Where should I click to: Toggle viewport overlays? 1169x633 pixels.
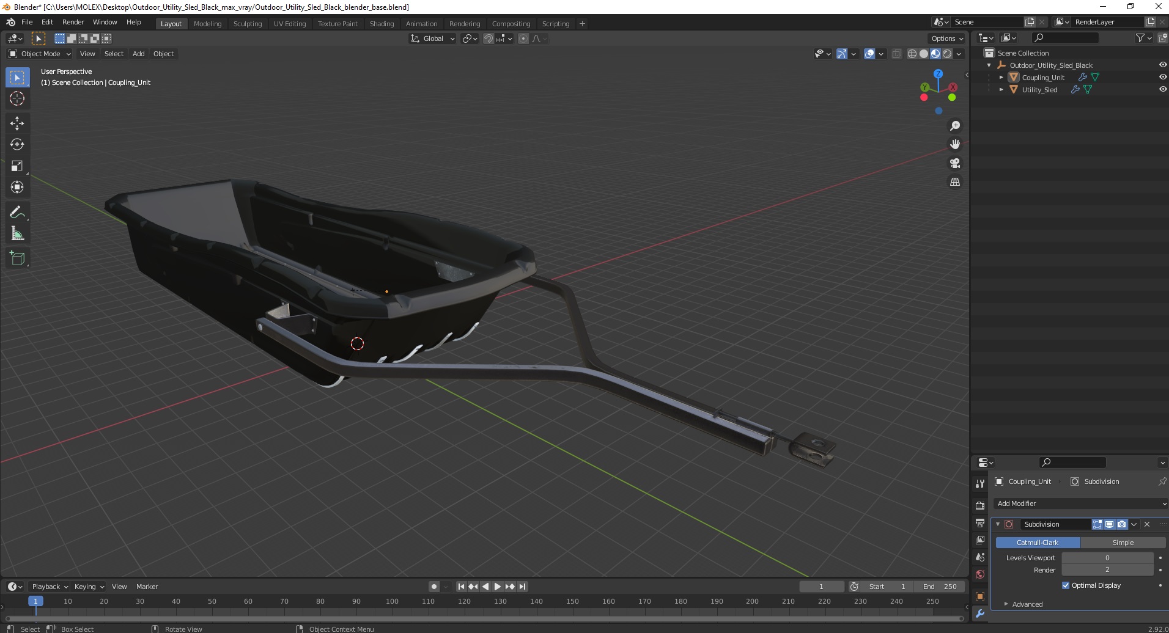[869, 54]
